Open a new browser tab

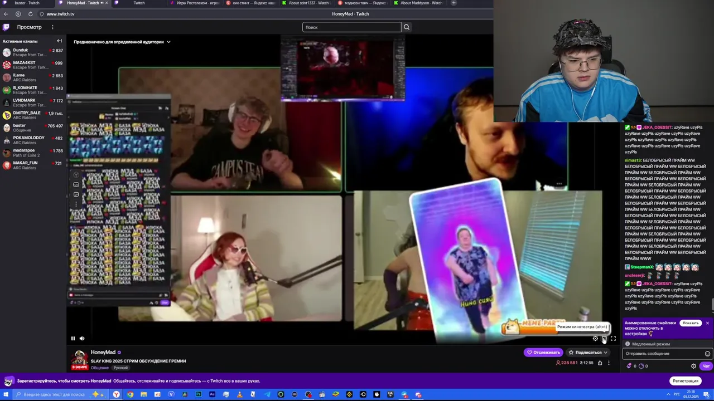point(454,3)
